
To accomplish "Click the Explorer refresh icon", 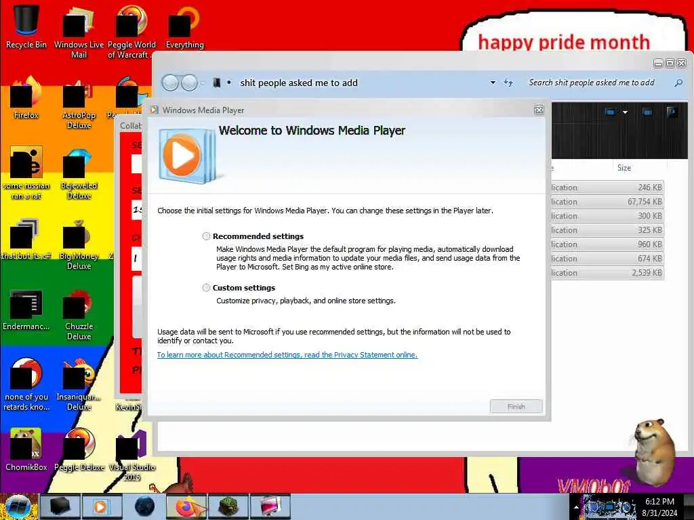I will (x=508, y=83).
